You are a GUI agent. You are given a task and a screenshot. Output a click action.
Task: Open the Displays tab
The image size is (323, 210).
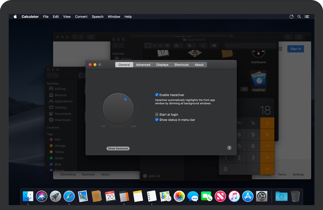162,65
